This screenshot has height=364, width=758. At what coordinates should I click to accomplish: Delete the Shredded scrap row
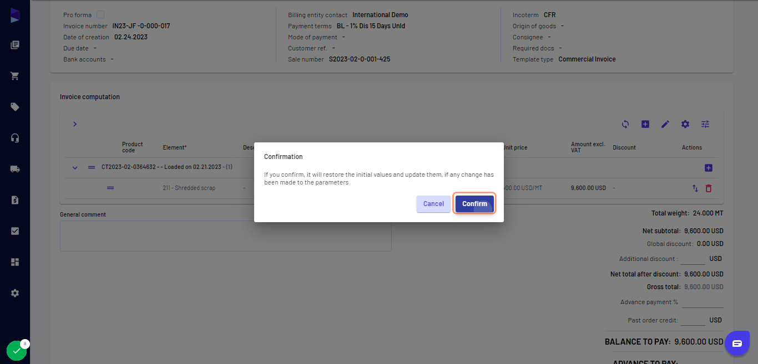tap(709, 188)
